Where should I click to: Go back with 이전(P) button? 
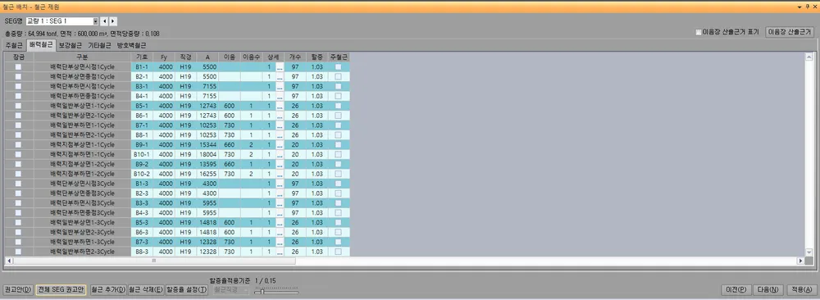point(736,290)
